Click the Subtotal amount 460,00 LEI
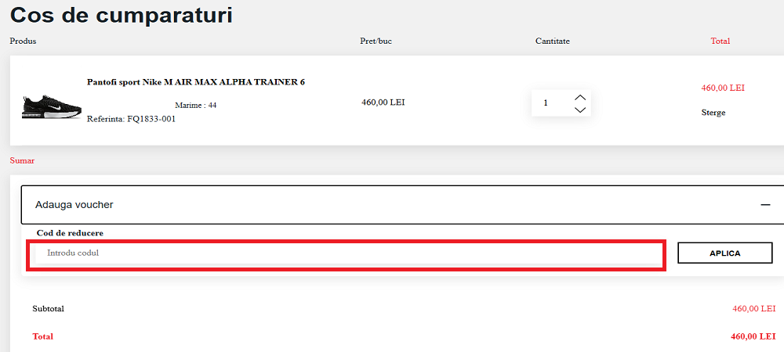The image size is (784, 352). pos(753,309)
